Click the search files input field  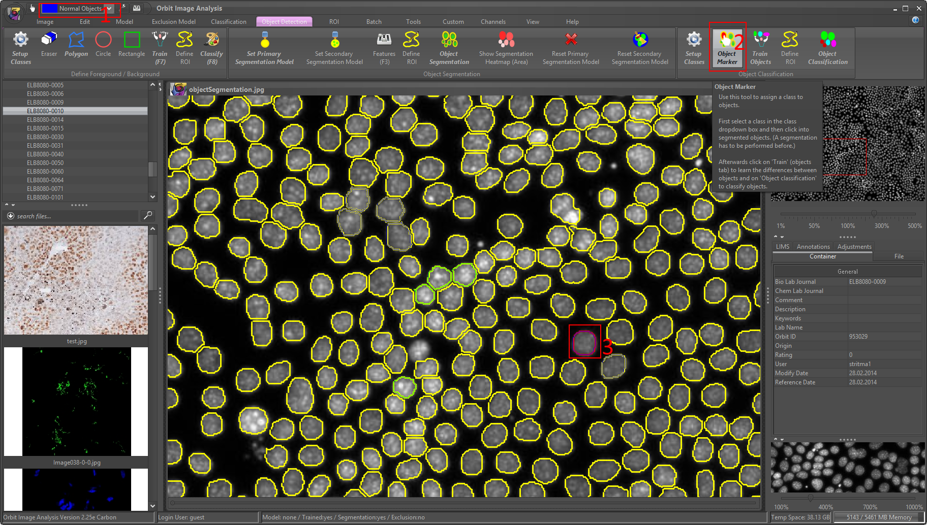[76, 216]
